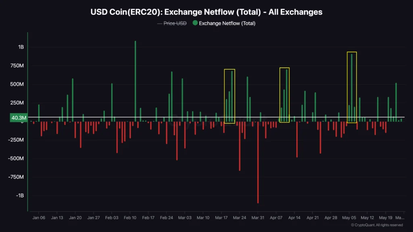Click the Mar 31 date axis label
The height and width of the screenshot is (232, 413).
click(258, 217)
